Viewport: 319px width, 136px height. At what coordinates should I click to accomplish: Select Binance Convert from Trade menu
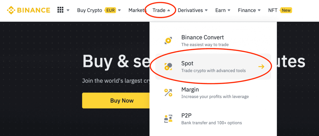[x=202, y=40]
